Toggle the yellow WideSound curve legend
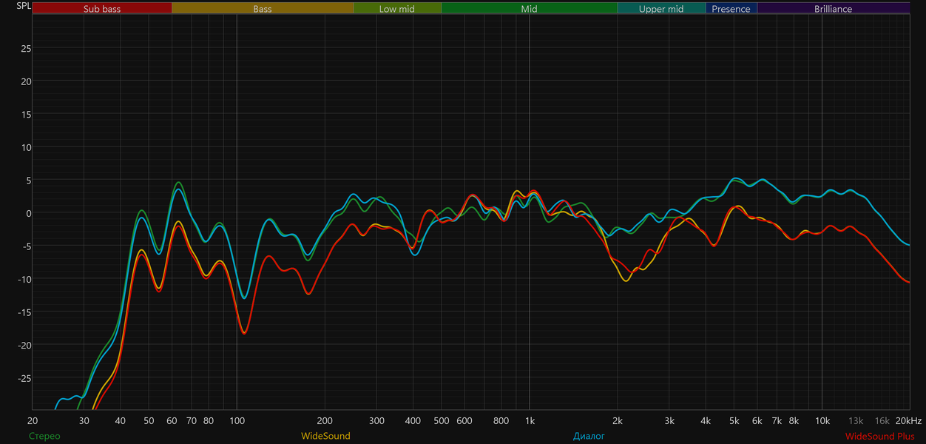 click(x=325, y=437)
